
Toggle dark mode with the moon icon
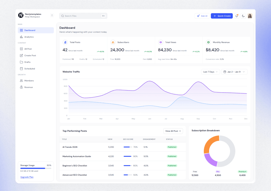[x=243, y=16]
